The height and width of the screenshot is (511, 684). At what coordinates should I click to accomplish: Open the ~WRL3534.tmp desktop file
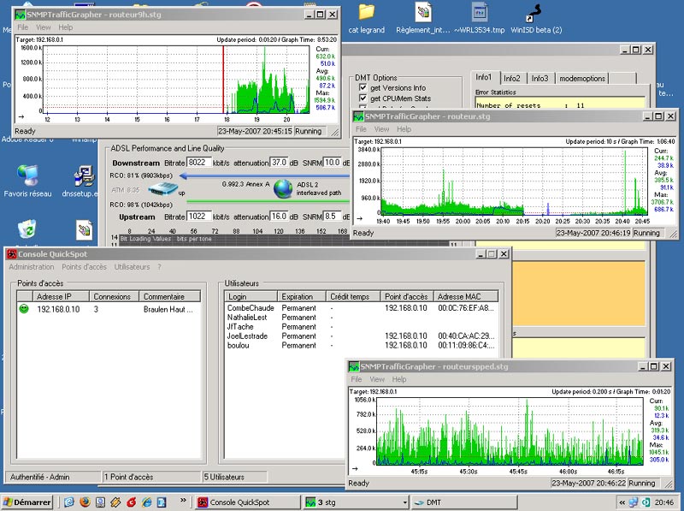click(481, 13)
